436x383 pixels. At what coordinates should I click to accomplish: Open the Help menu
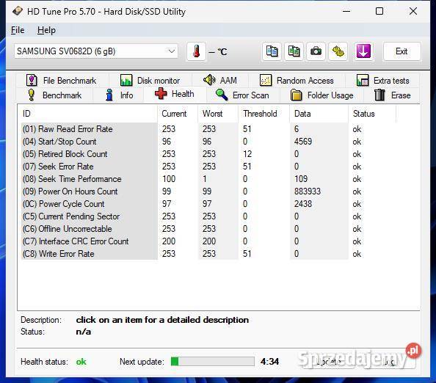click(x=46, y=30)
